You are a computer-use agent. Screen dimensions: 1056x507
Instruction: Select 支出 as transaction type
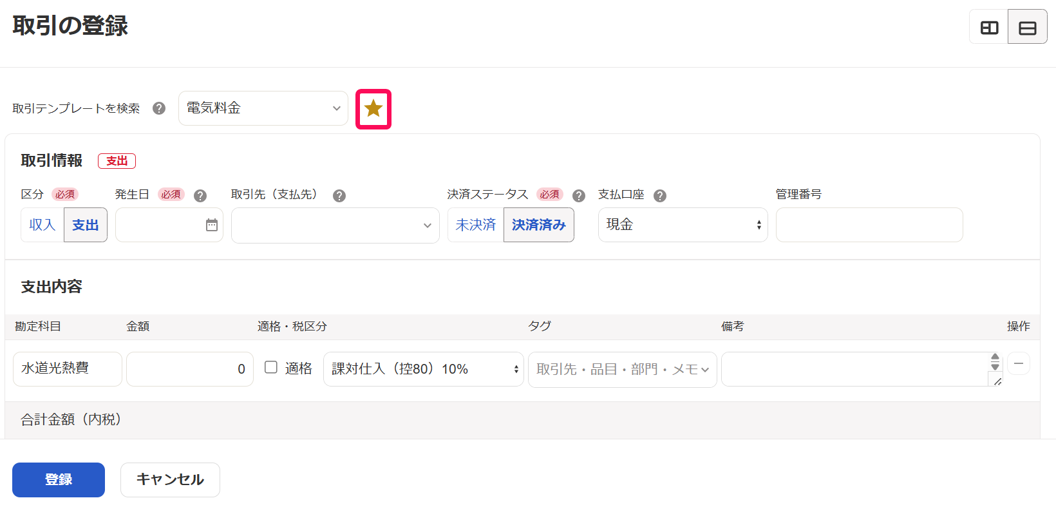[x=86, y=225]
